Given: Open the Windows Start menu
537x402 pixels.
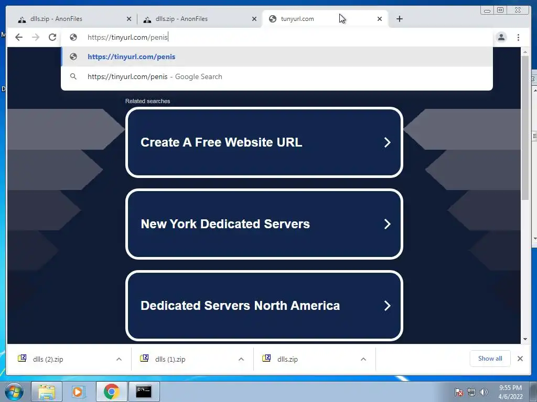Looking at the screenshot, I should point(14,392).
